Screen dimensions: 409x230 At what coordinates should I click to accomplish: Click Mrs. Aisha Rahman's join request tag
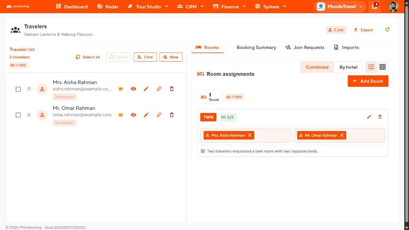[64, 97]
